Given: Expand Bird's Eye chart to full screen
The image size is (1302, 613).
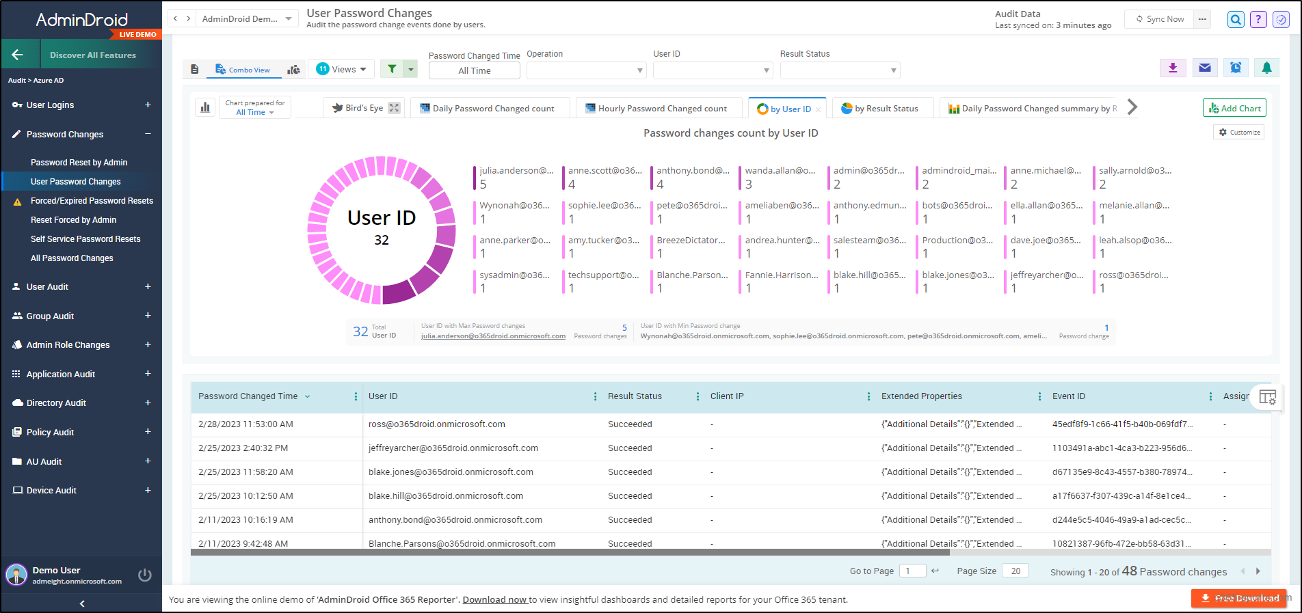Looking at the screenshot, I should (394, 108).
